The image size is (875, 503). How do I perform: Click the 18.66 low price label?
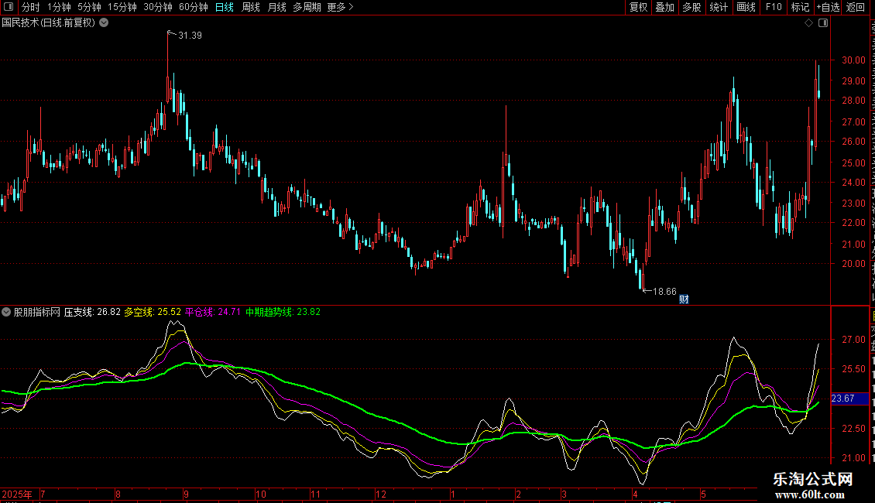pyautogui.click(x=664, y=292)
